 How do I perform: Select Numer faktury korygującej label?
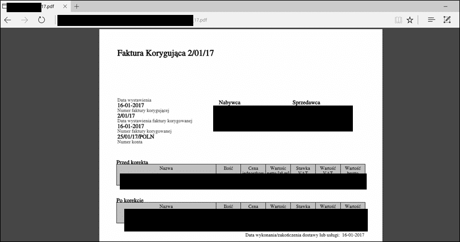pos(143,111)
